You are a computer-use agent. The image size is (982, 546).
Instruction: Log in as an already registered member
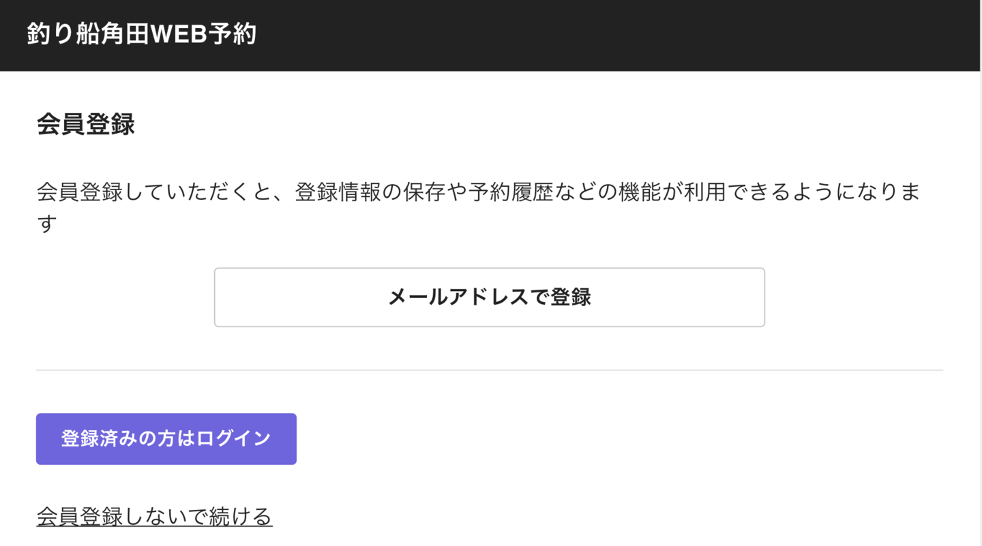(166, 439)
